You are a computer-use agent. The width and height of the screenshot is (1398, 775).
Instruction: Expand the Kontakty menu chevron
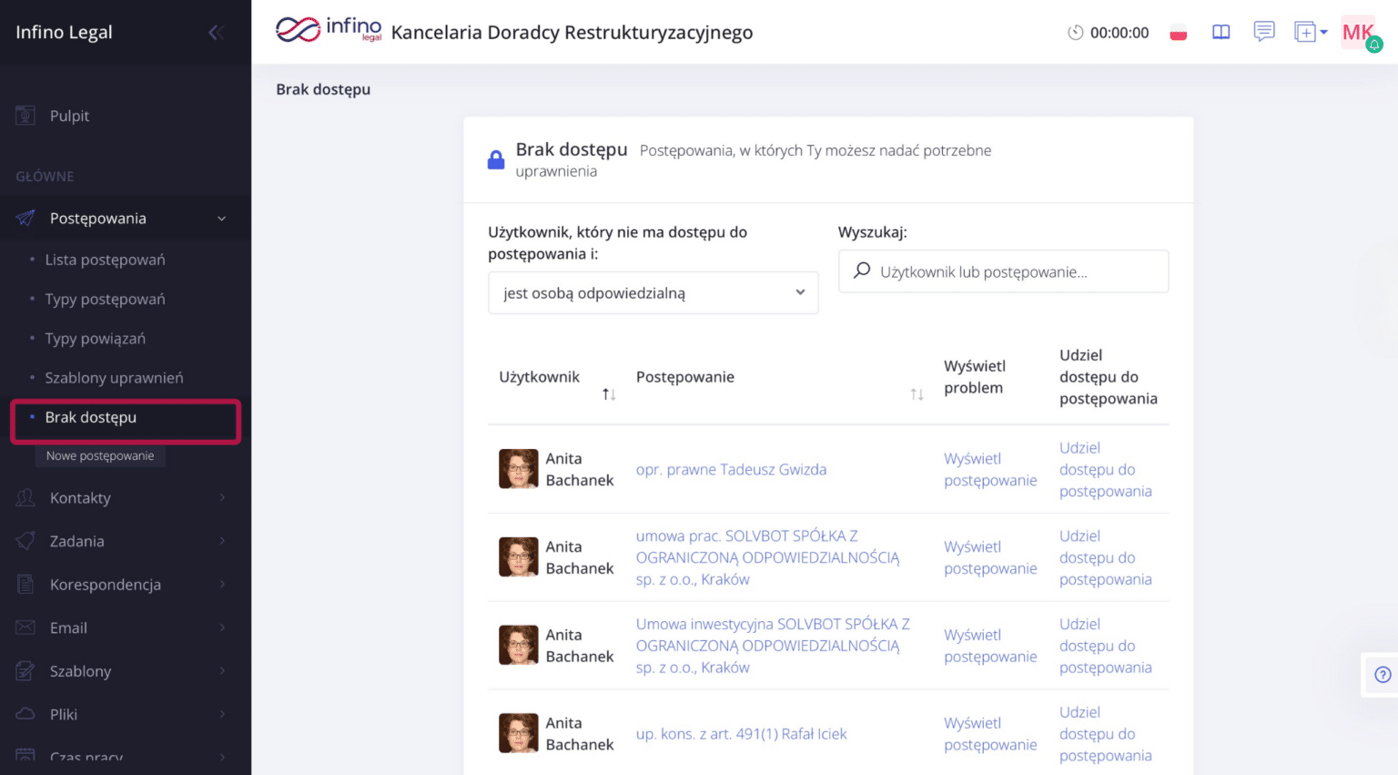[222, 498]
